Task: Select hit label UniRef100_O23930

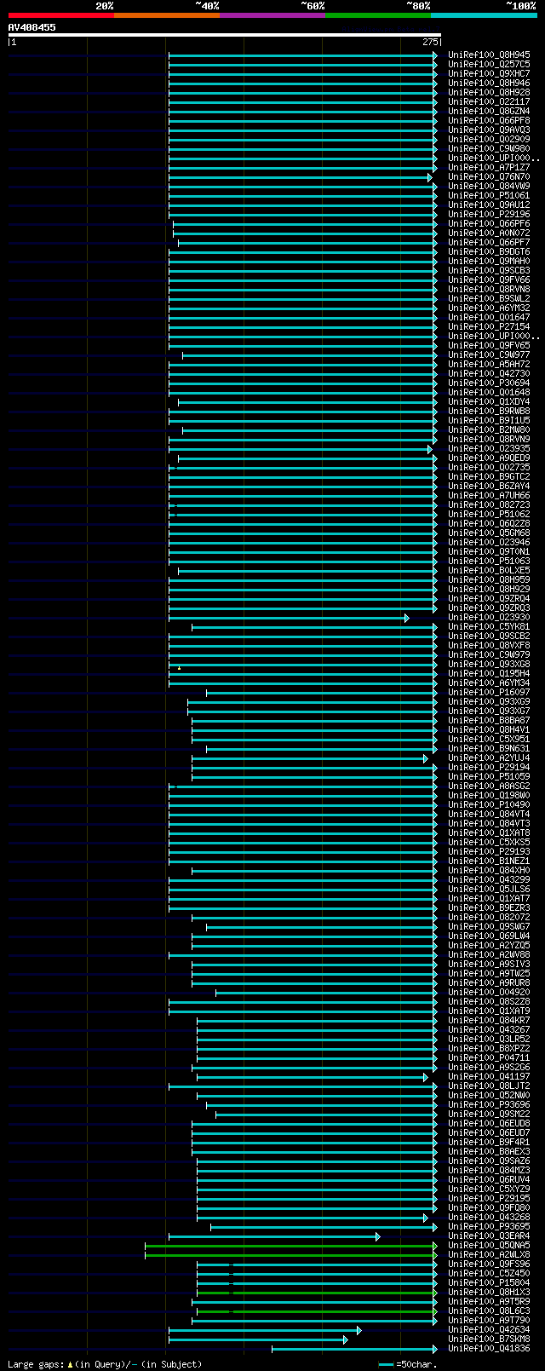Action: [489, 618]
